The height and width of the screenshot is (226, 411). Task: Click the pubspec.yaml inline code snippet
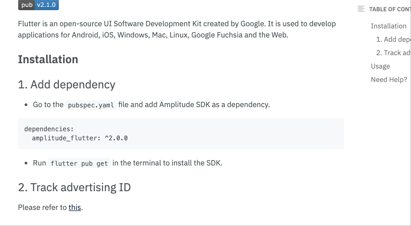(x=91, y=105)
